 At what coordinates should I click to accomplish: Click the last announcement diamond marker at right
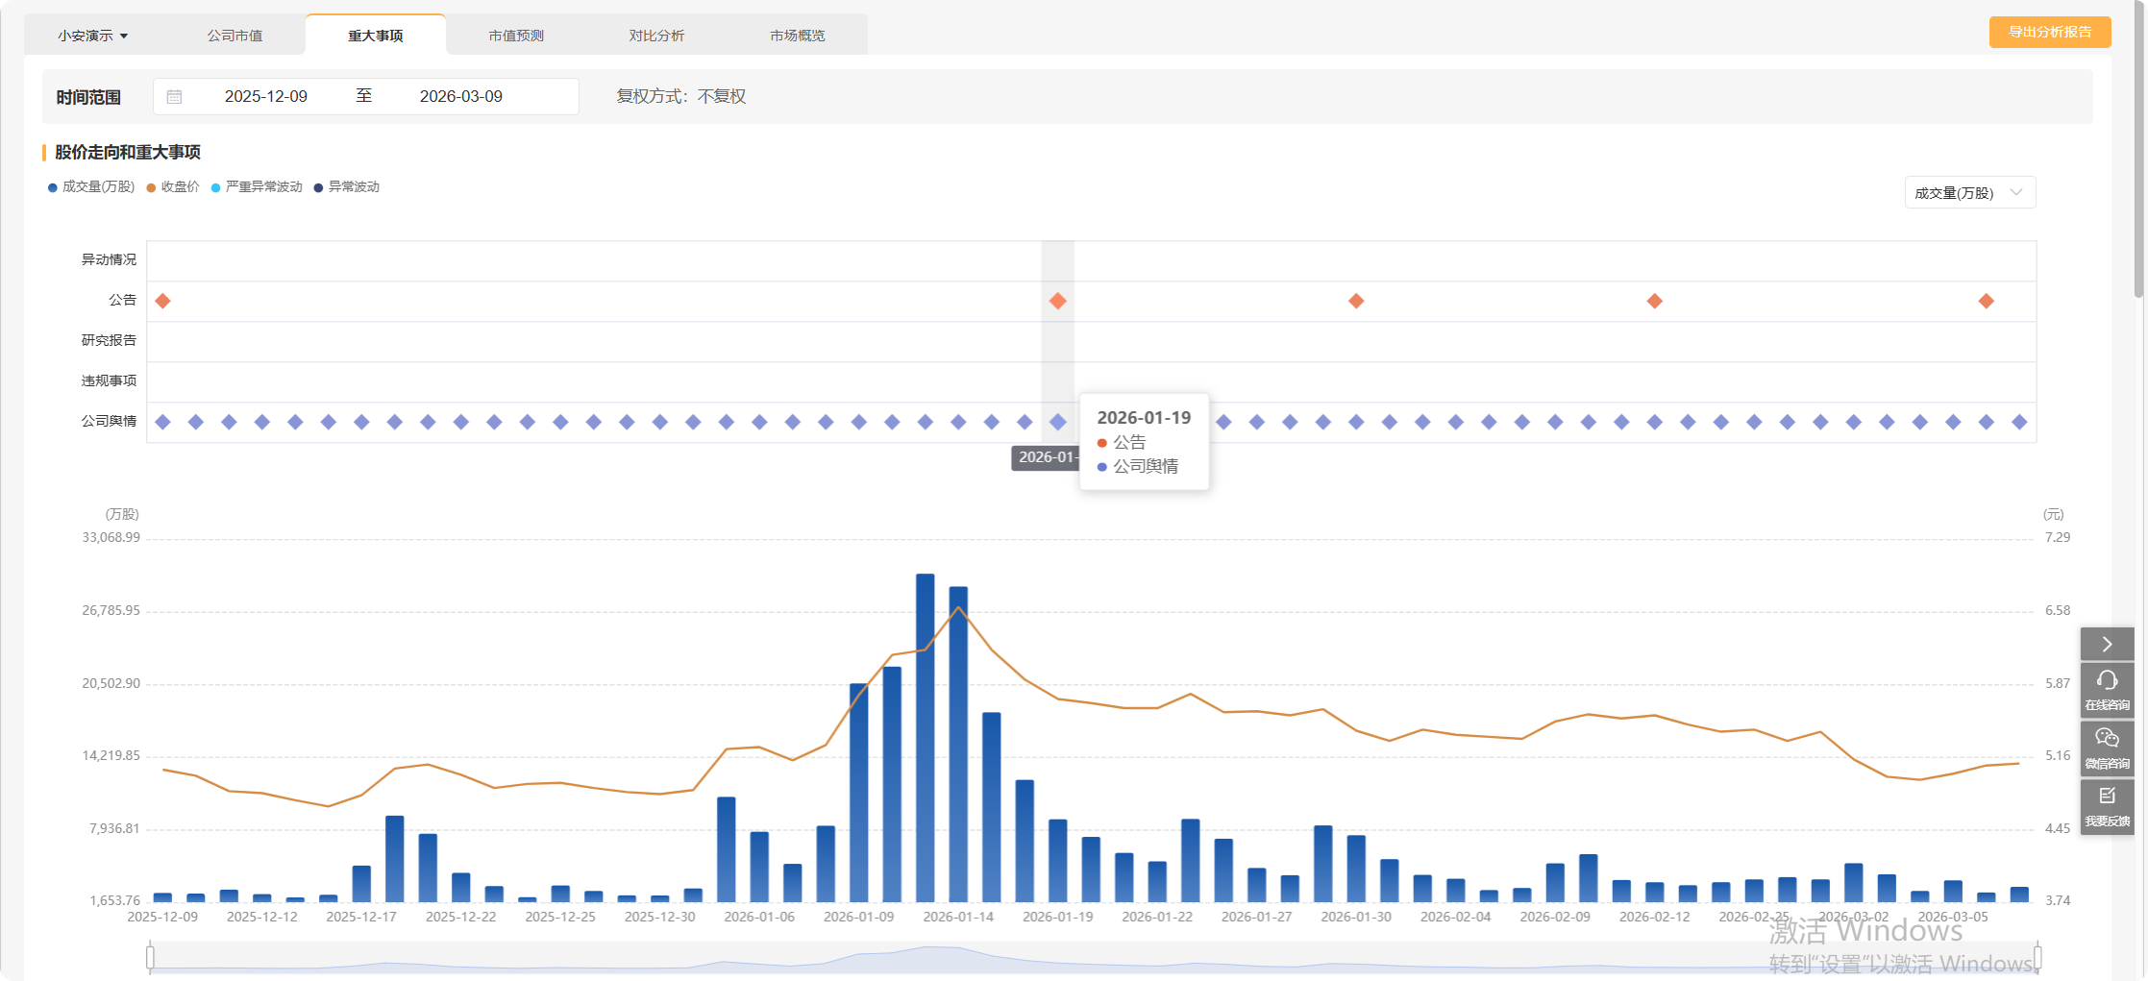[1986, 302]
